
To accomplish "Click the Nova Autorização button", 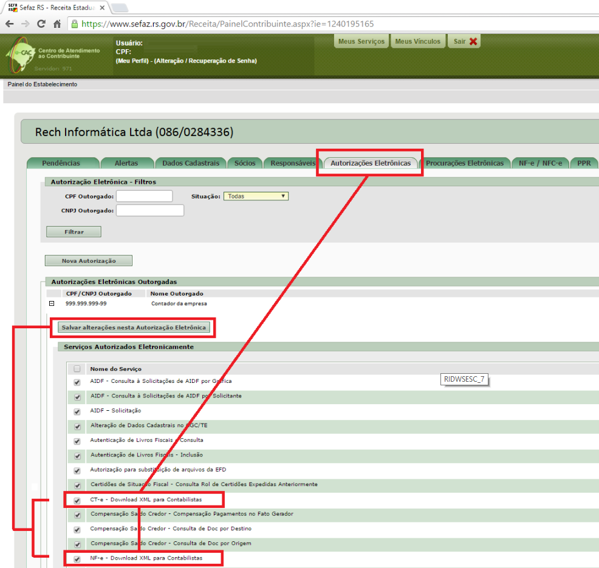I will pyautogui.click(x=89, y=261).
